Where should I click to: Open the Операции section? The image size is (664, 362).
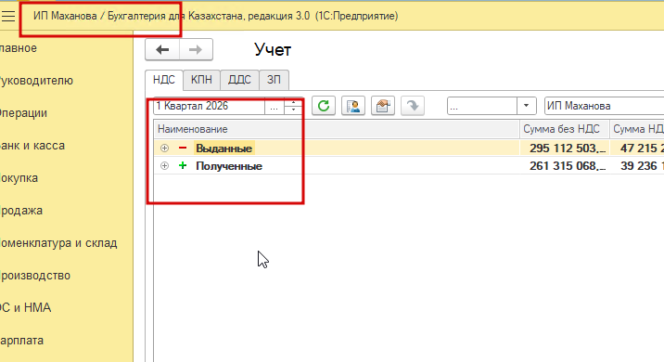click(x=23, y=113)
